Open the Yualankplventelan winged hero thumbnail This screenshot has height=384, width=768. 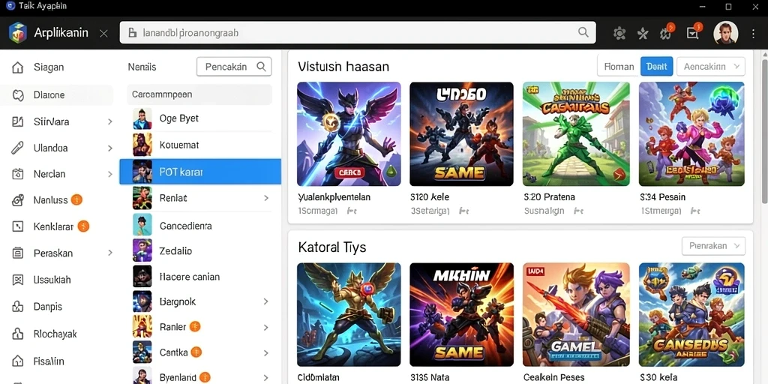click(x=349, y=133)
